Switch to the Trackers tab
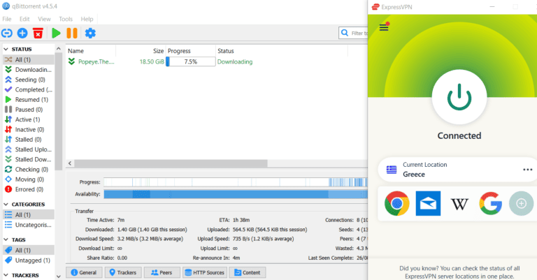537x280 pixels. pos(123,272)
